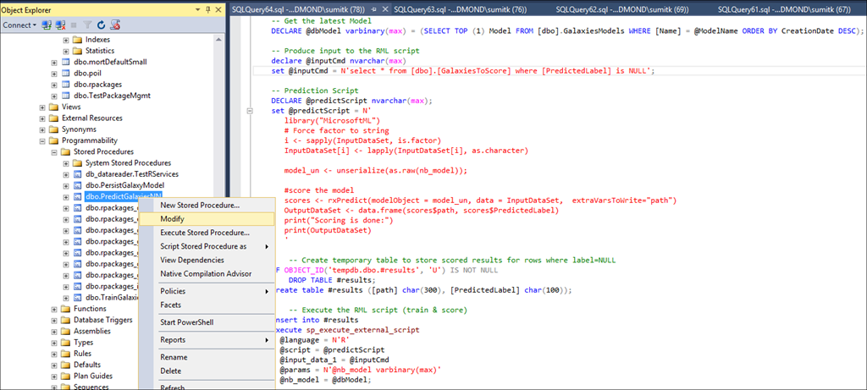Click the Stop icon in Object Explorer toolbar
Image resolution: width=867 pixels, height=390 pixels.
(74, 25)
